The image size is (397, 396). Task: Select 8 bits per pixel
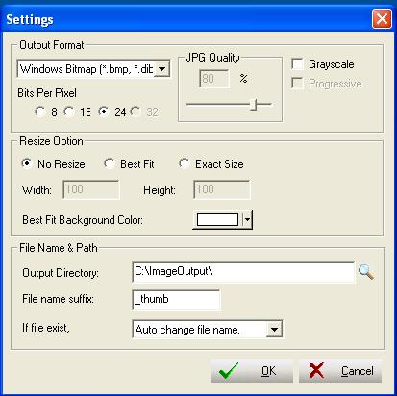(x=40, y=111)
